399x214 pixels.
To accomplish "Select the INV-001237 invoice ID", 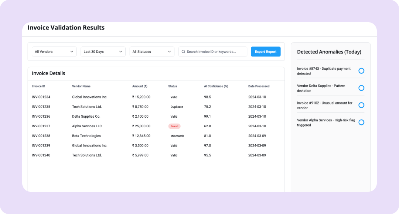I will coord(41,126).
